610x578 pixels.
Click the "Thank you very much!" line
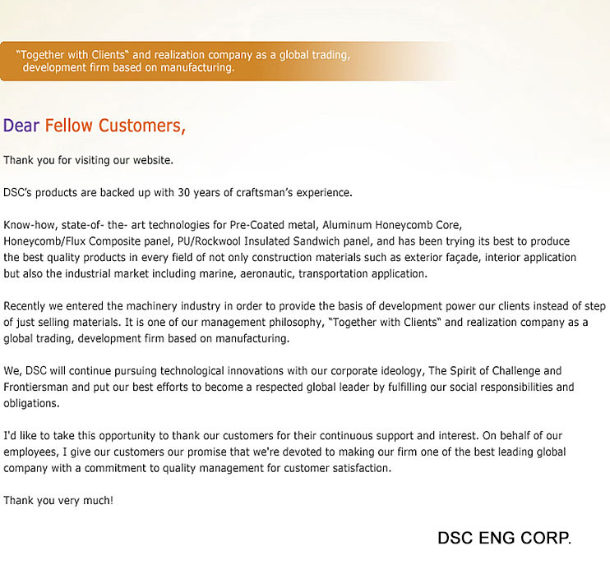click(58, 500)
